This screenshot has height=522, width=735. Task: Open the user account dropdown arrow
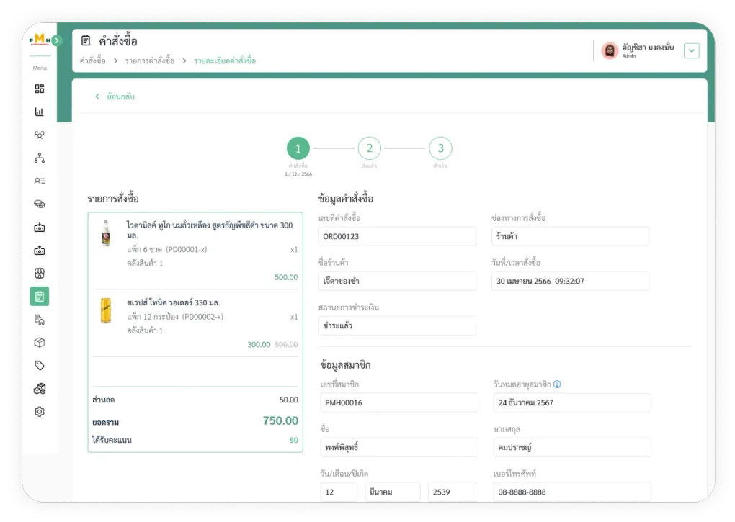coord(692,50)
